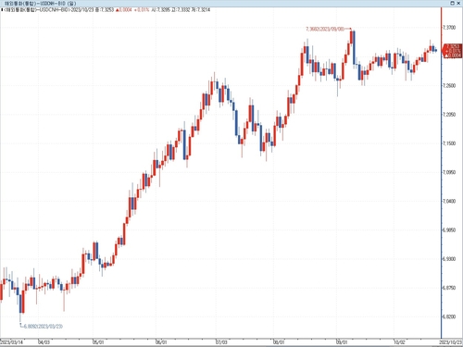Click the 05/01 date axis label
The image size is (463, 347).
98,342
